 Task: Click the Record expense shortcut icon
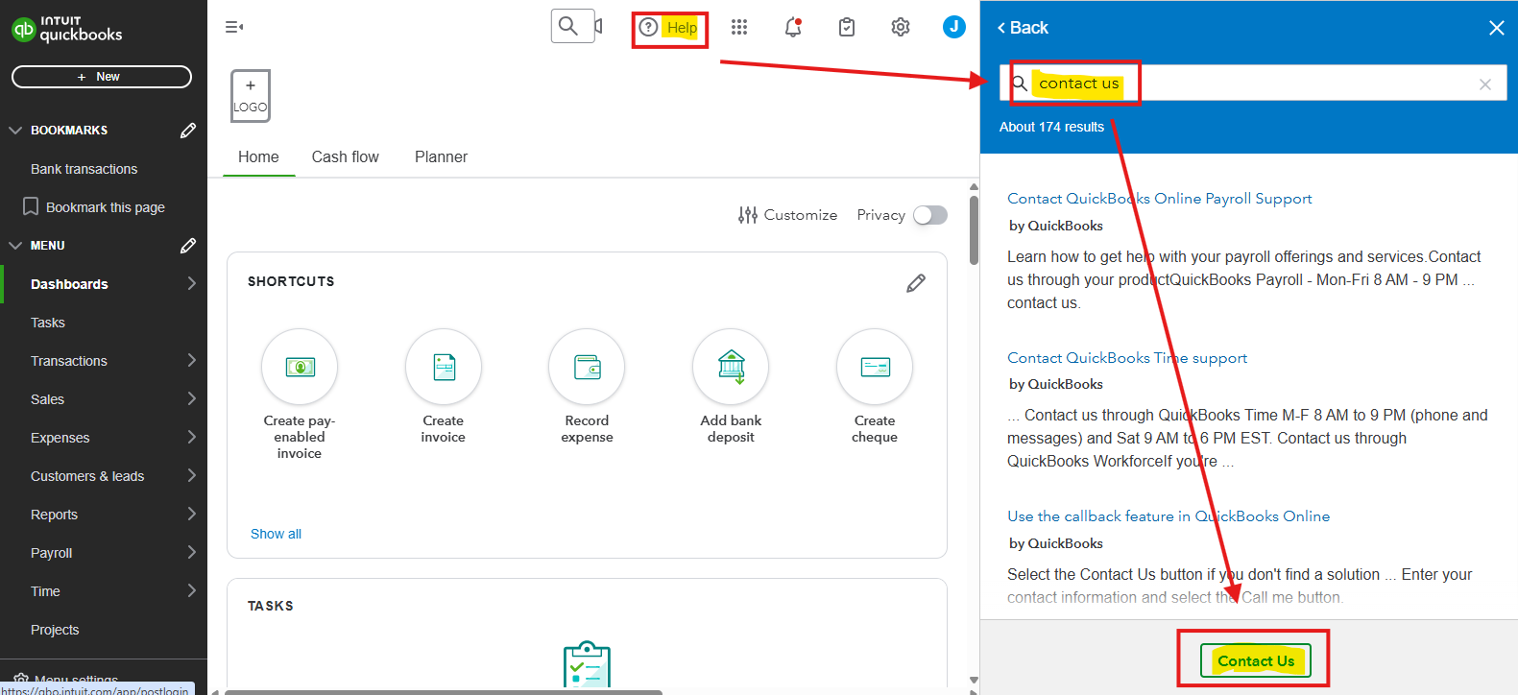pos(587,368)
